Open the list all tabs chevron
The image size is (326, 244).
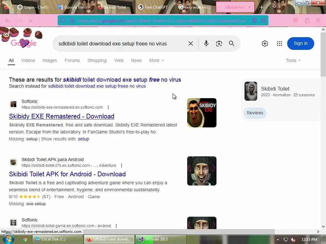coord(274,7)
